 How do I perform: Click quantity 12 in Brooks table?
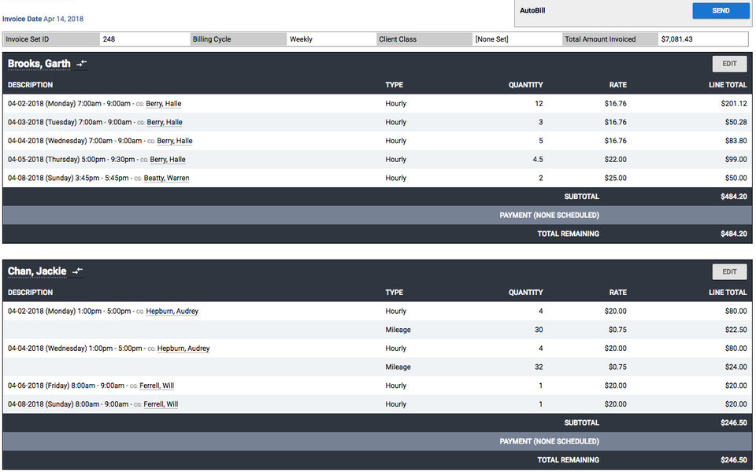pos(539,104)
